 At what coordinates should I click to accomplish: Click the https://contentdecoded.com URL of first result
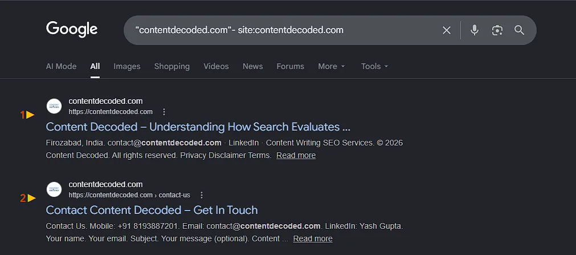pos(111,112)
